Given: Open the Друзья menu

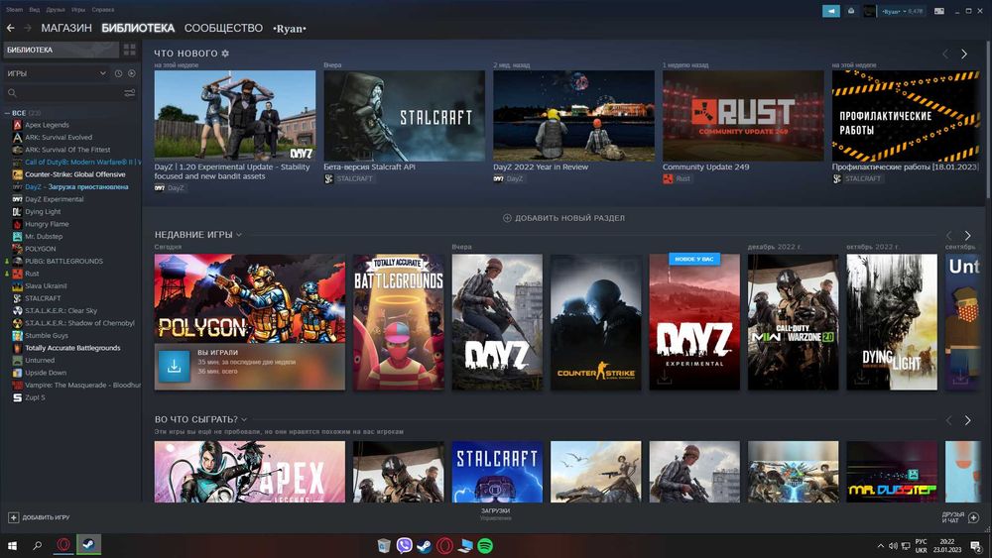Looking at the screenshot, I should (55, 10).
